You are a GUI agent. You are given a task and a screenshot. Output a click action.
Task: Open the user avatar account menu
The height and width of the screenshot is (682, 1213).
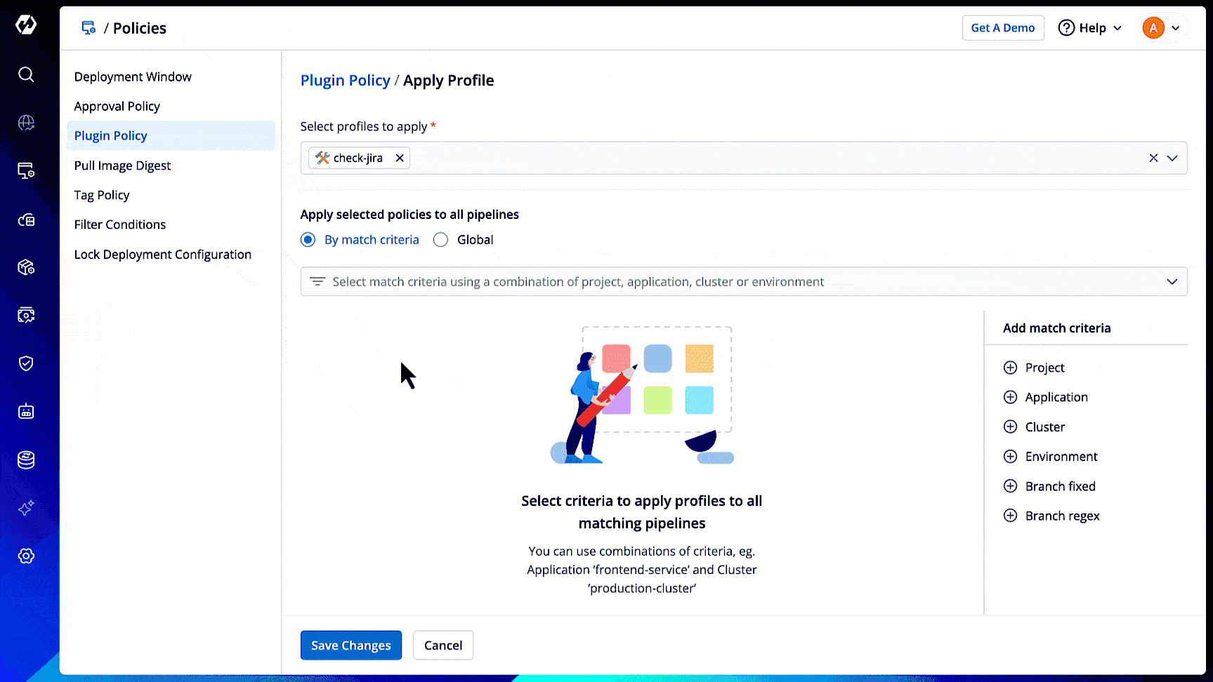click(1161, 28)
